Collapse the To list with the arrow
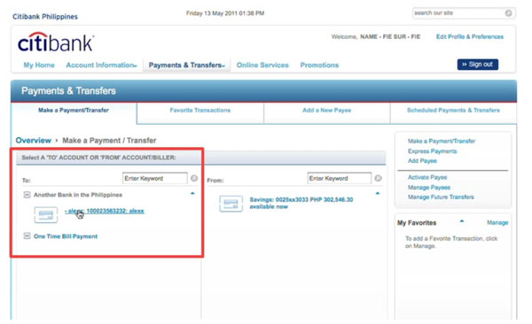 click(x=192, y=194)
